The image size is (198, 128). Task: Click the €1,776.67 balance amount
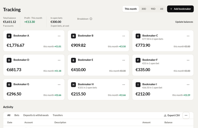pyautogui.click(x=15, y=45)
